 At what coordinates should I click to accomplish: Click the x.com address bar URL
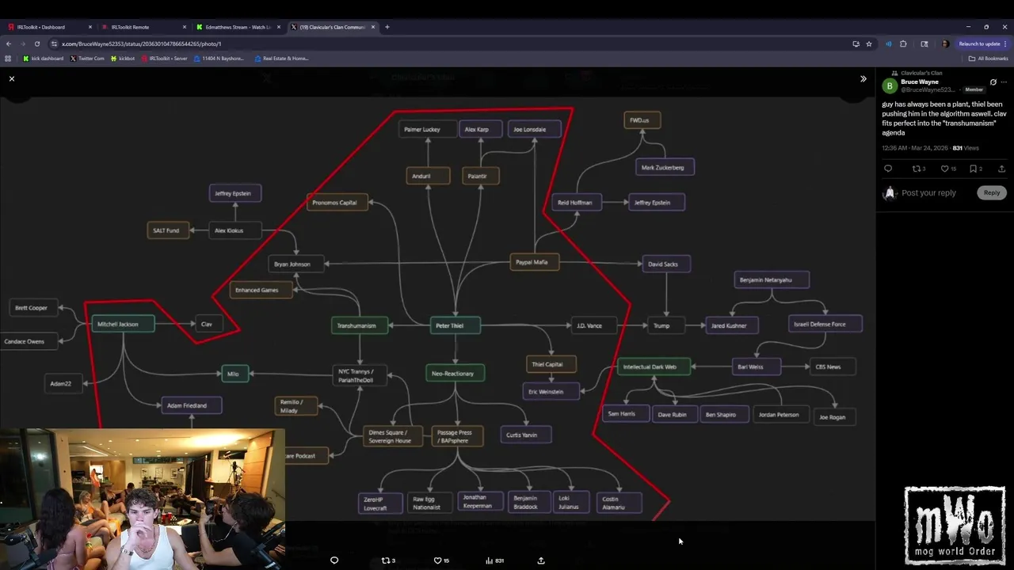pos(142,44)
